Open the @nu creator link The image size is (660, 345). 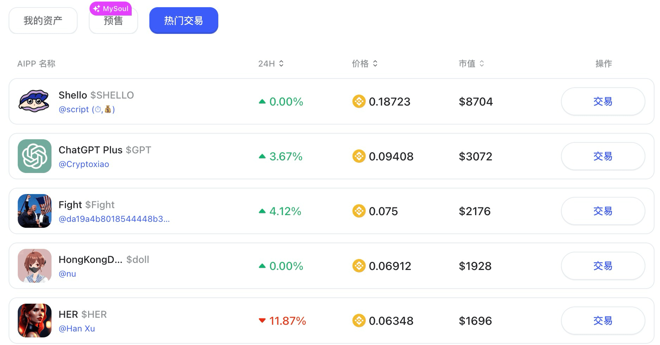pos(67,274)
